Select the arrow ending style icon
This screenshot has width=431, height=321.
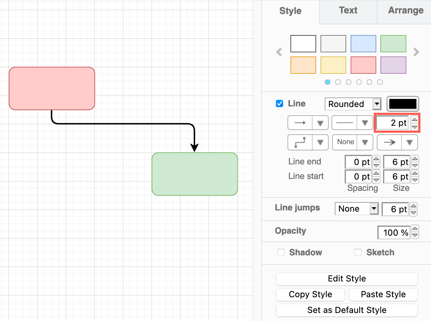[389, 142]
